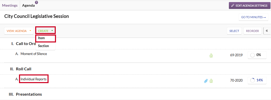Click the green lock icon for Individual Reports
The height and width of the screenshot is (100, 271).
pos(211,81)
